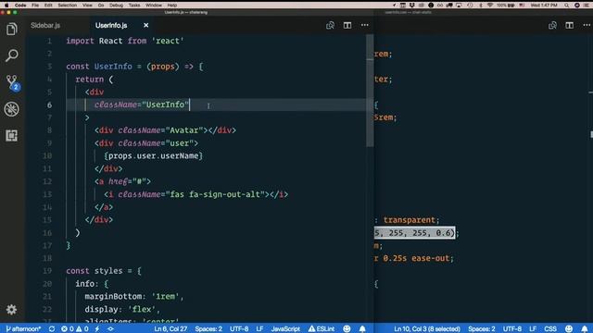Click the icon right of the lightning bolt

tap(110, 329)
